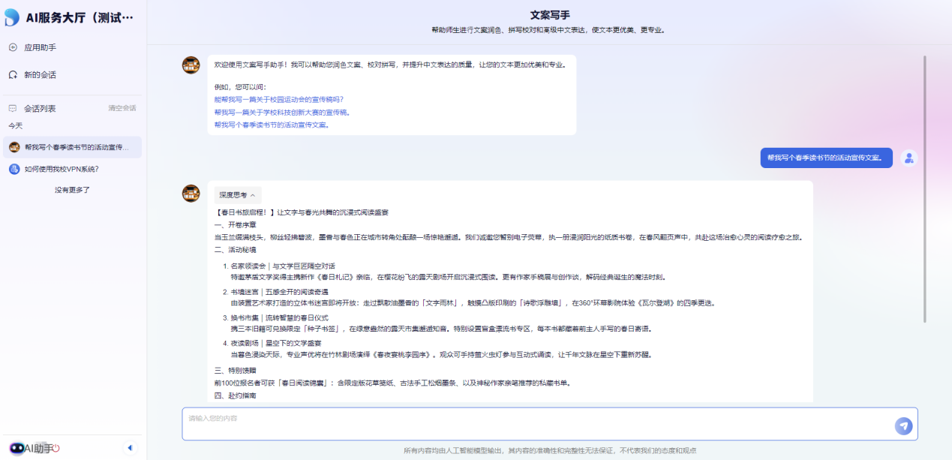
Task: Click the AI助手 robot avatar icon
Action: [x=17, y=448]
